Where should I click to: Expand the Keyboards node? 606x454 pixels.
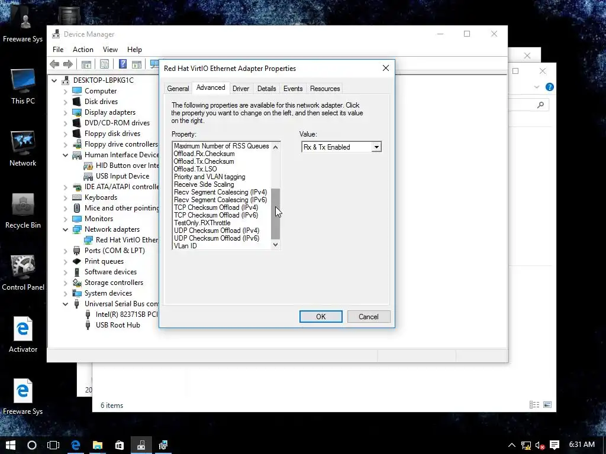click(65, 197)
